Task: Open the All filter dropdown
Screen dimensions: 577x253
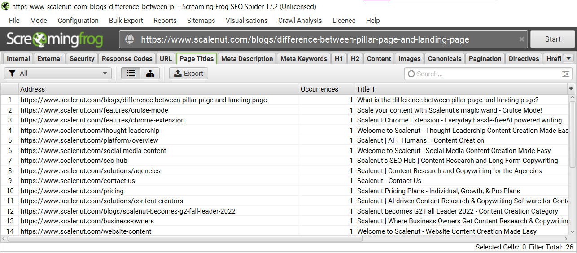Action: (58, 74)
